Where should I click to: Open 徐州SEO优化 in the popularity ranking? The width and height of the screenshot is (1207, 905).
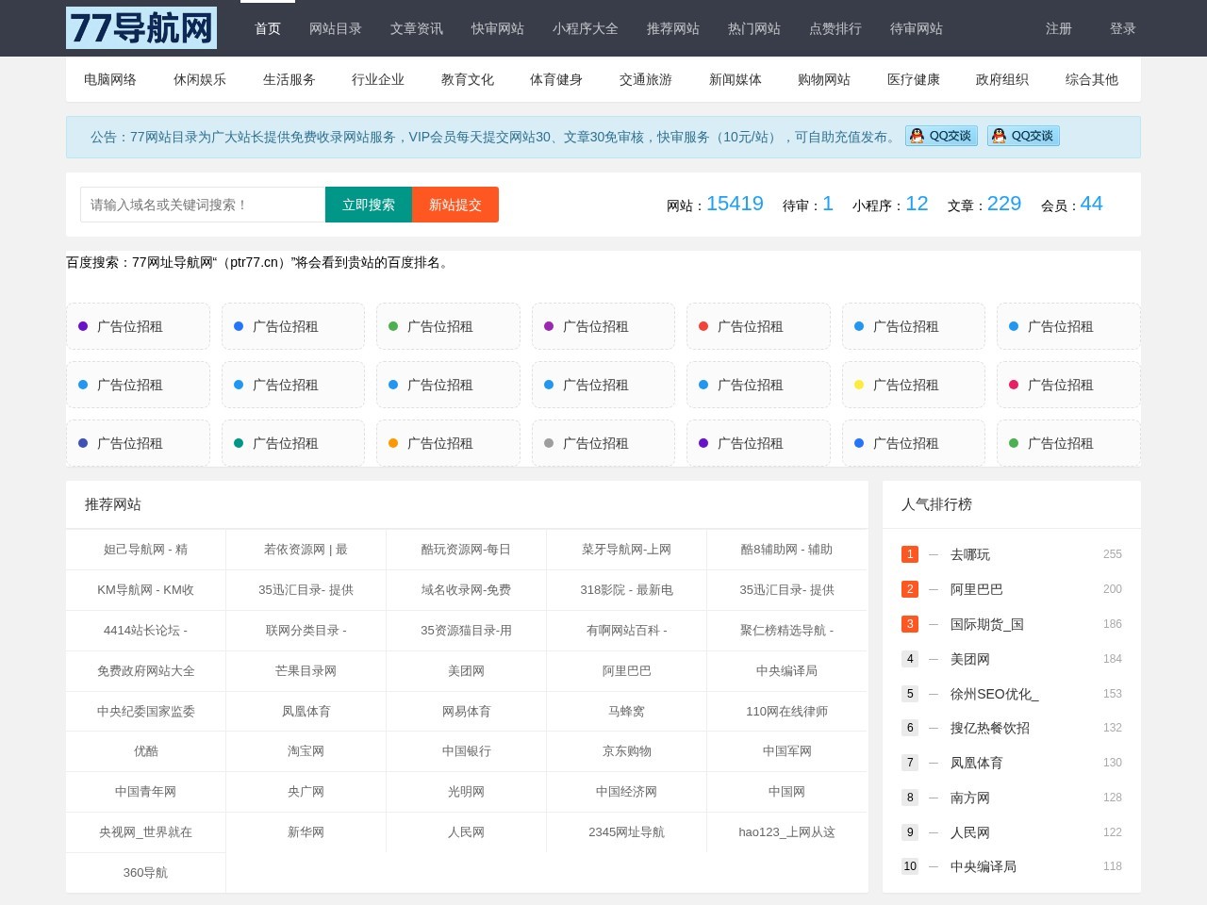pos(994,694)
